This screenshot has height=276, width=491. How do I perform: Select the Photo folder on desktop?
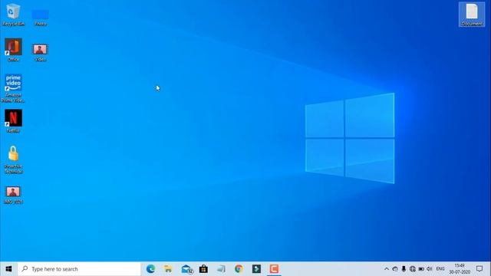pyautogui.click(x=40, y=17)
